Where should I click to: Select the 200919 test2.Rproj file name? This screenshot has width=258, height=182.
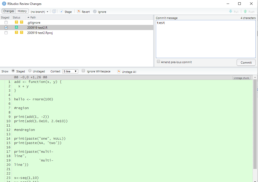[x=40, y=33]
